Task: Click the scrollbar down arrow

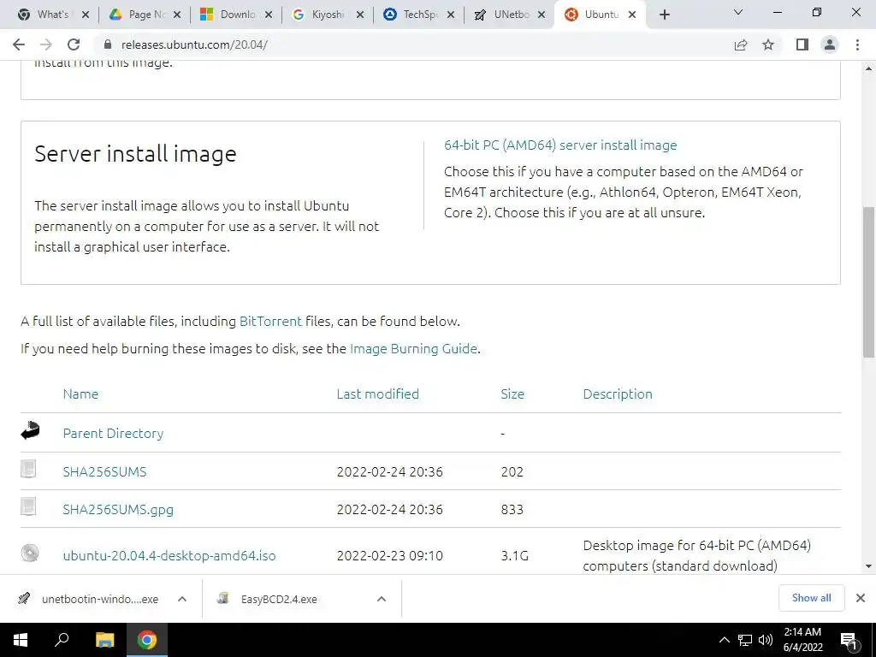Action: 868,566
